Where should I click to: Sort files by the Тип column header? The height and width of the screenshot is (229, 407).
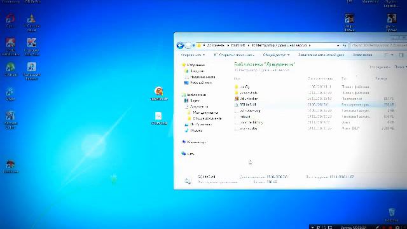[343, 78]
